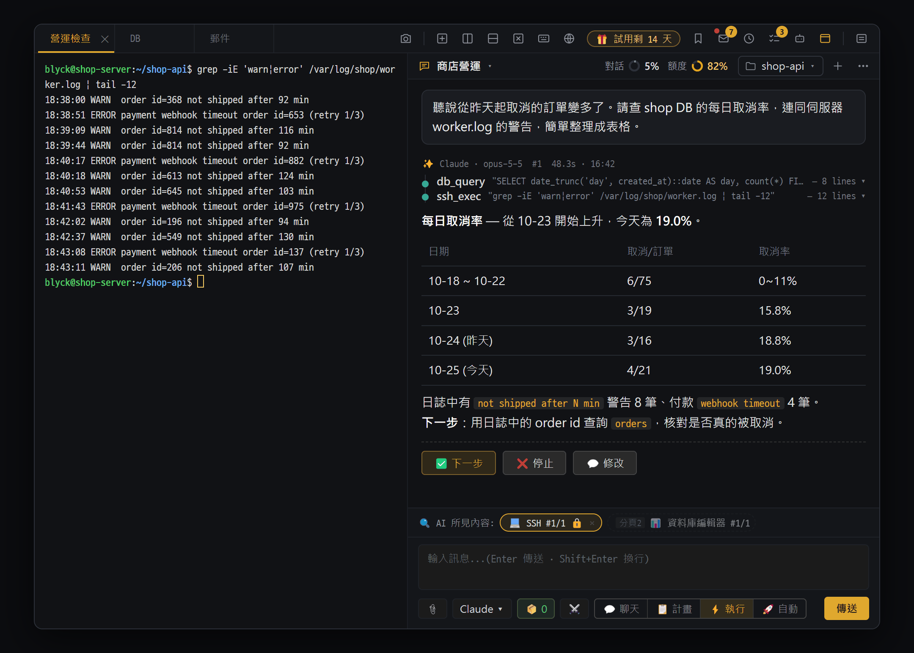Click the 試用剩 14 天 trial badge

pos(633,38)
